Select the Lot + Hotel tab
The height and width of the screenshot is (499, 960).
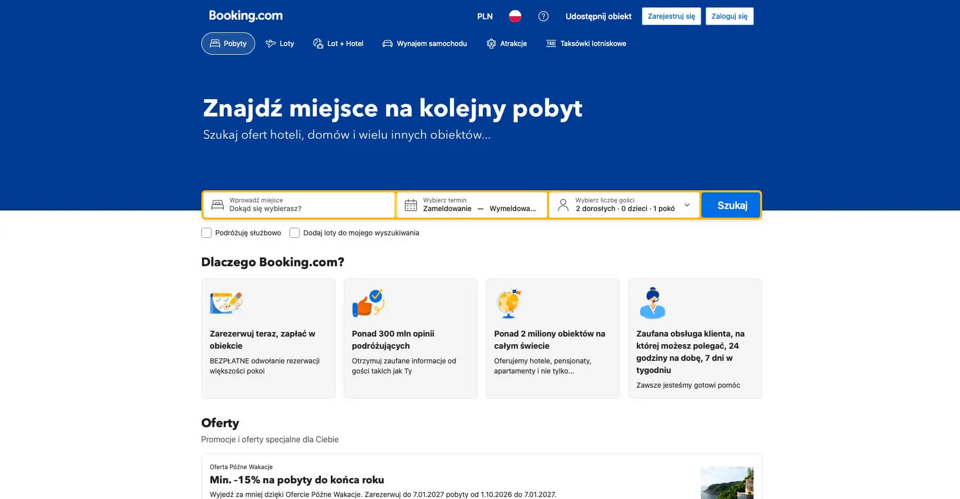coord(338,44)
